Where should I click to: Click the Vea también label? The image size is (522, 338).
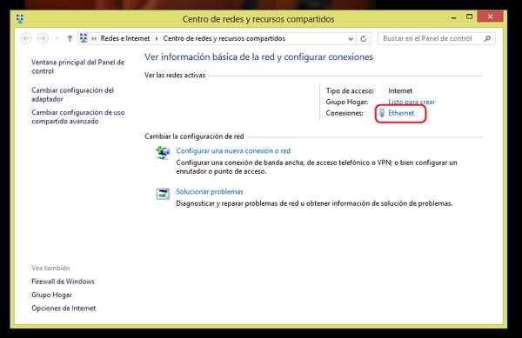[50, 268]
